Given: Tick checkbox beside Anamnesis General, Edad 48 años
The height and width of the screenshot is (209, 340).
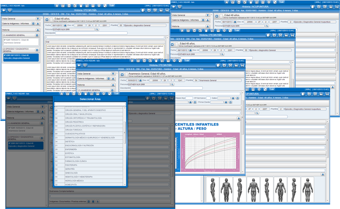Looking at the screenshot, I should 126,75.
